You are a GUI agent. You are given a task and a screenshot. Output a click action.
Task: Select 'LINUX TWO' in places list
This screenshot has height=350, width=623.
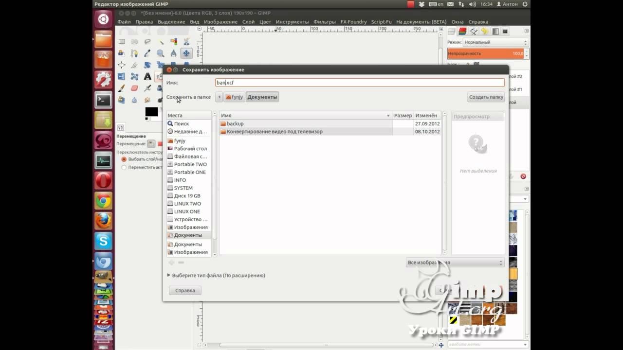pos(189,204)
